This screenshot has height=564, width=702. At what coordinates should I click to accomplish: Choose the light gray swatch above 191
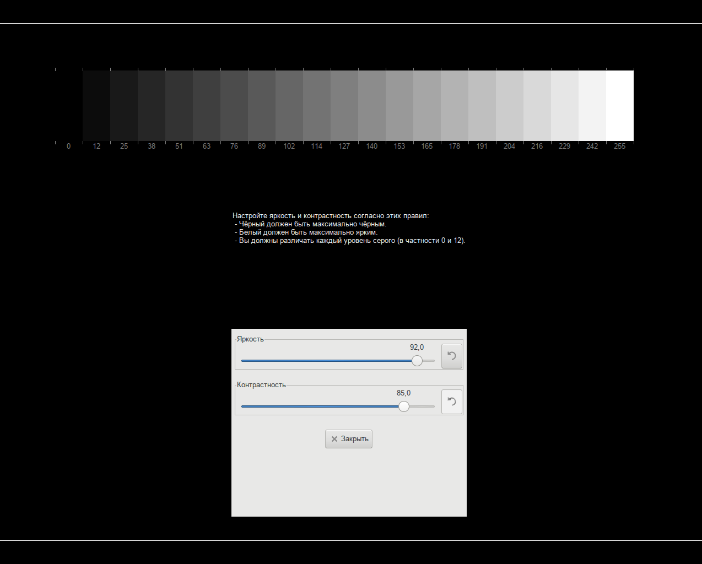[482, 106]
